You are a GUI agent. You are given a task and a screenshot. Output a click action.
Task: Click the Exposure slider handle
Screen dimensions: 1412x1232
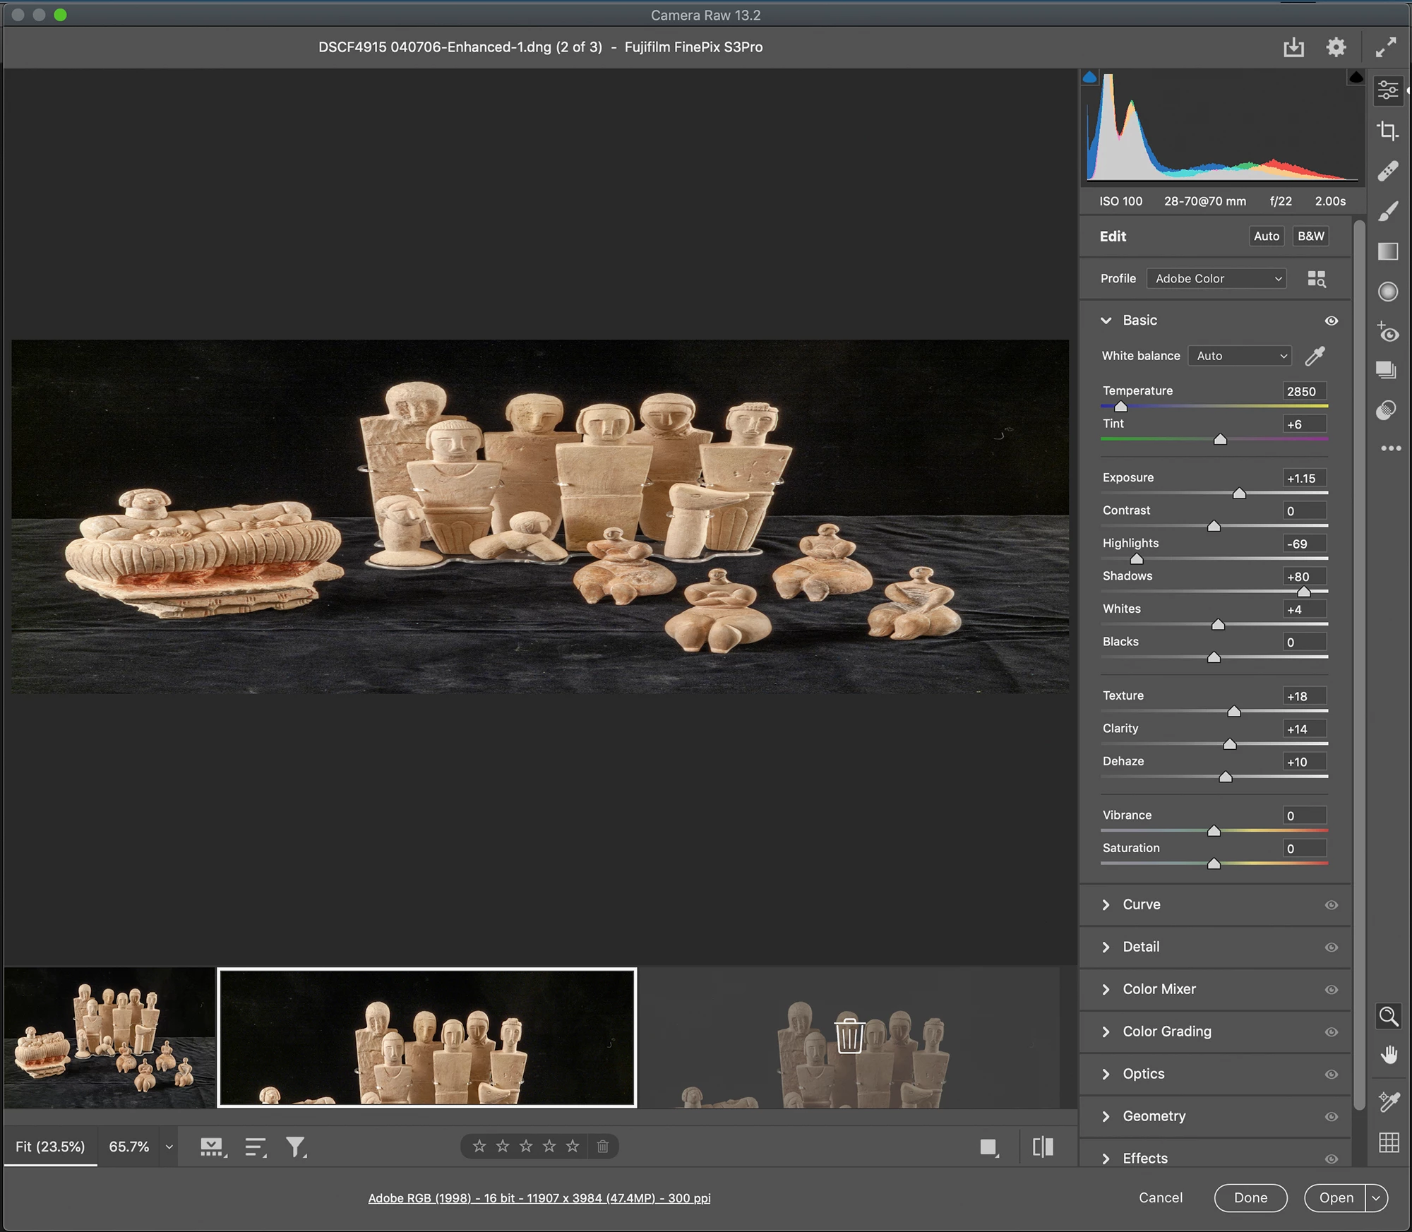pos(1239,494)
